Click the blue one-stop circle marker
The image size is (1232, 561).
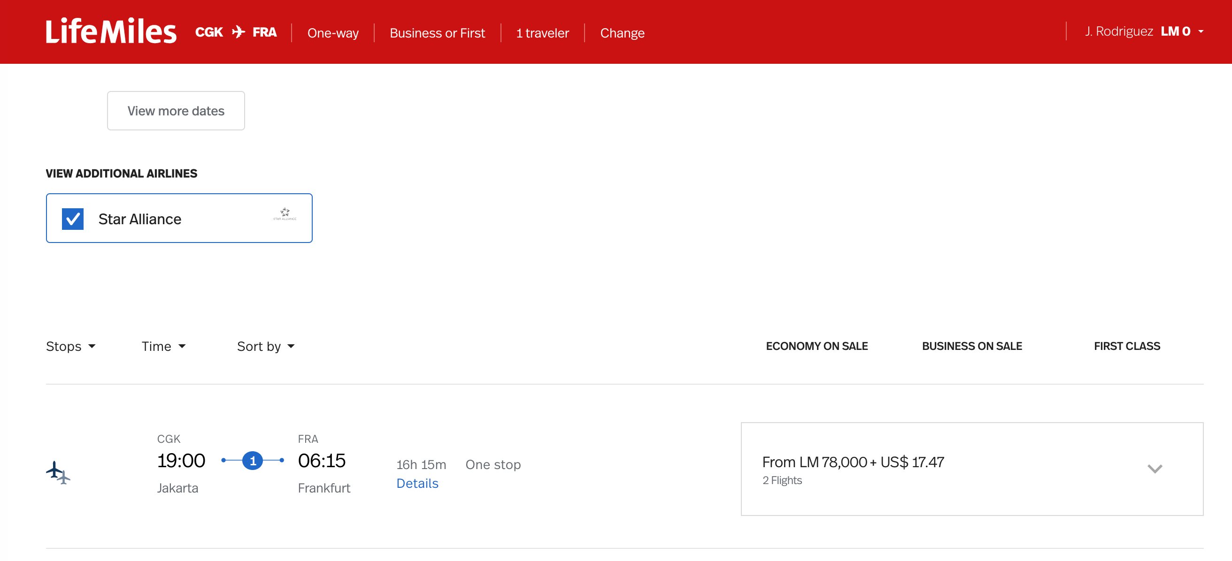[x=253, y=461]
